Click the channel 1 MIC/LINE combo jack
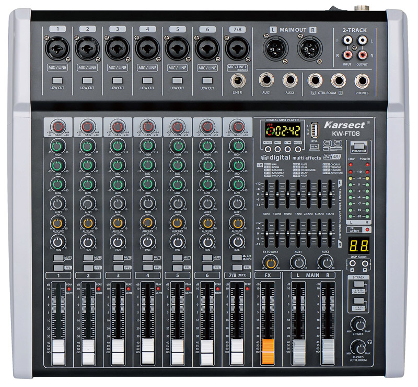418x387 pixels. tap(57, 49)
